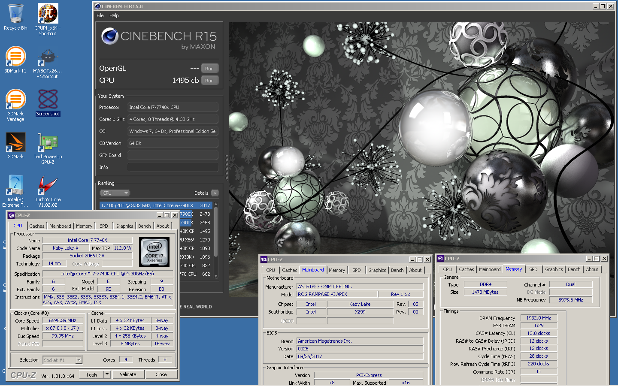
Task: Click the Multiplier x 67.0 value
Action: click(63, 328)
